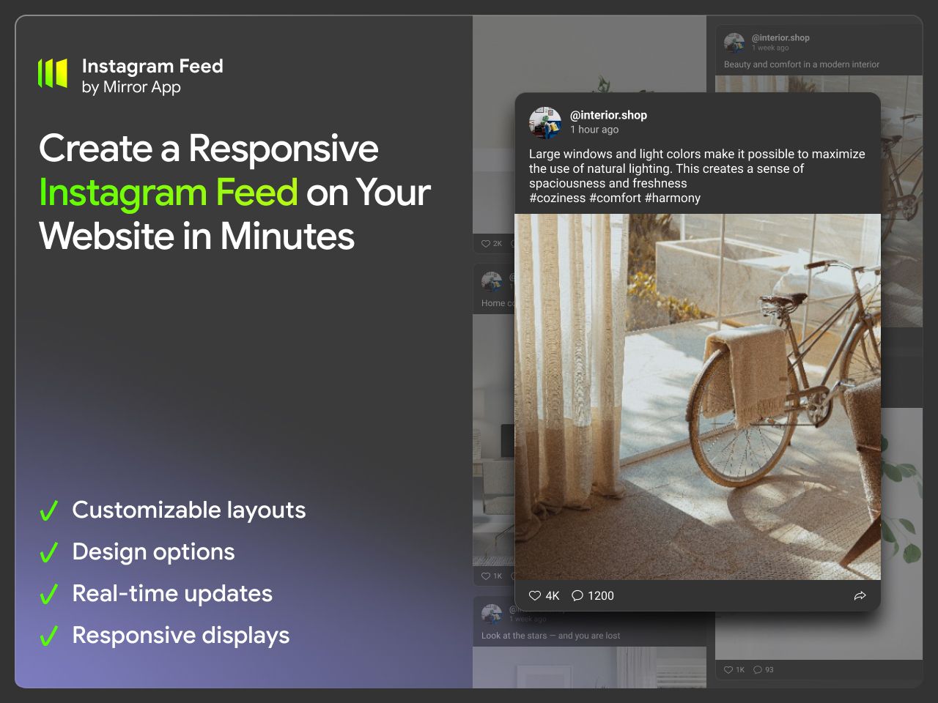Open the @interior.shop username on main post
The image size is (938, 703).
[608, 115]
